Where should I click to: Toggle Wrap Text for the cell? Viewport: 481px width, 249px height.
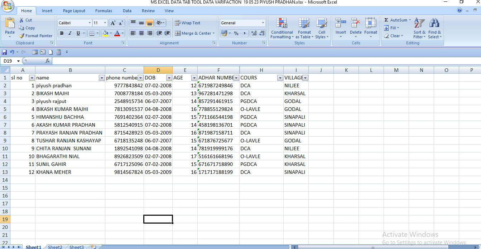point(188,23)
